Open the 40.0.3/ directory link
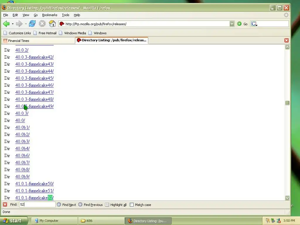The image size is (300, 225). [22, 113]
